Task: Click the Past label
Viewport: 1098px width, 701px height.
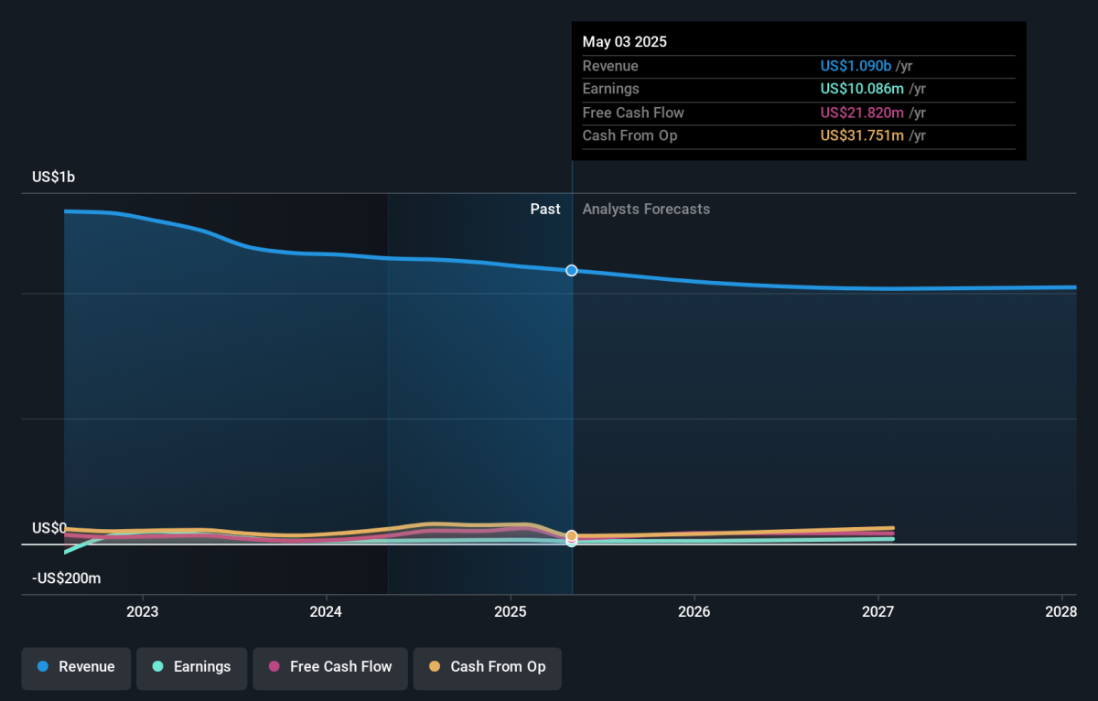Action: (x=545, y=210)
